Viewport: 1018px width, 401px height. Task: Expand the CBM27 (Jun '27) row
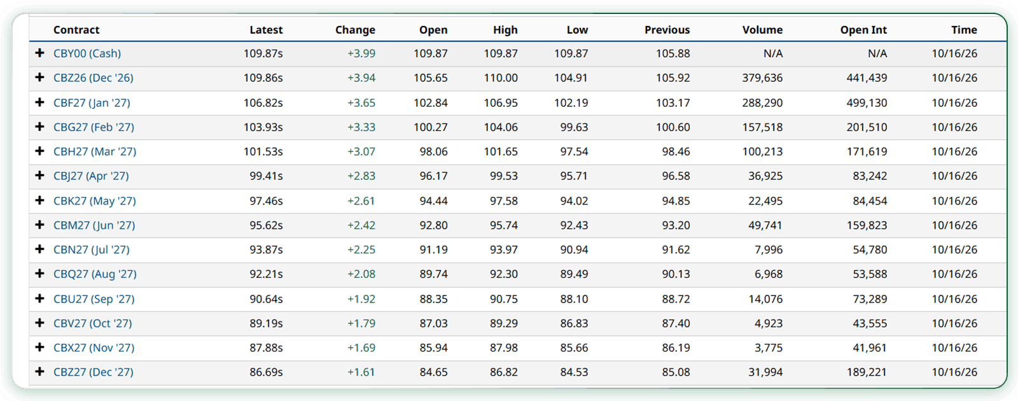point(39,225)
